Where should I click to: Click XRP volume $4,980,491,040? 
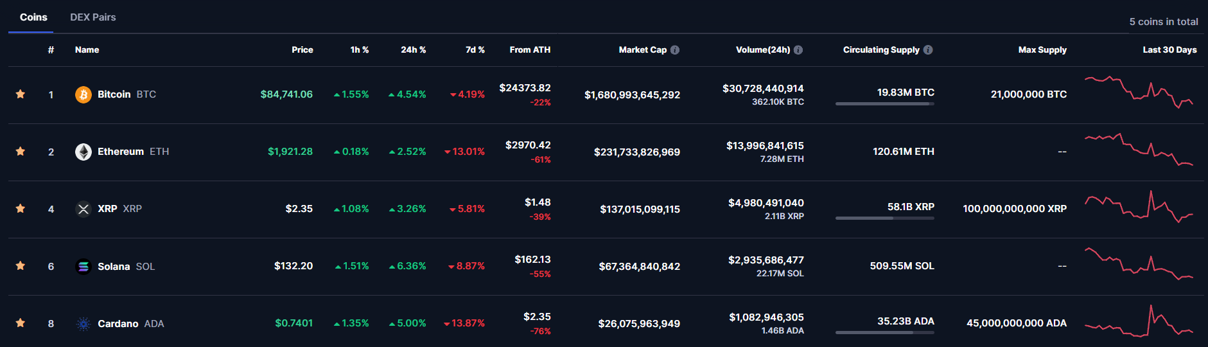(766, 203)
